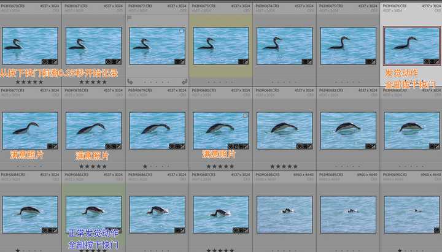442x252 pixels.
Task: Click the 6960 x 4640 dimensions of P63H0688.CR3
Action: click(x=304, y=175)
